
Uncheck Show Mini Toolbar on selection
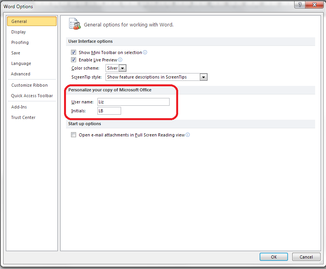click(x=74, y=52)
